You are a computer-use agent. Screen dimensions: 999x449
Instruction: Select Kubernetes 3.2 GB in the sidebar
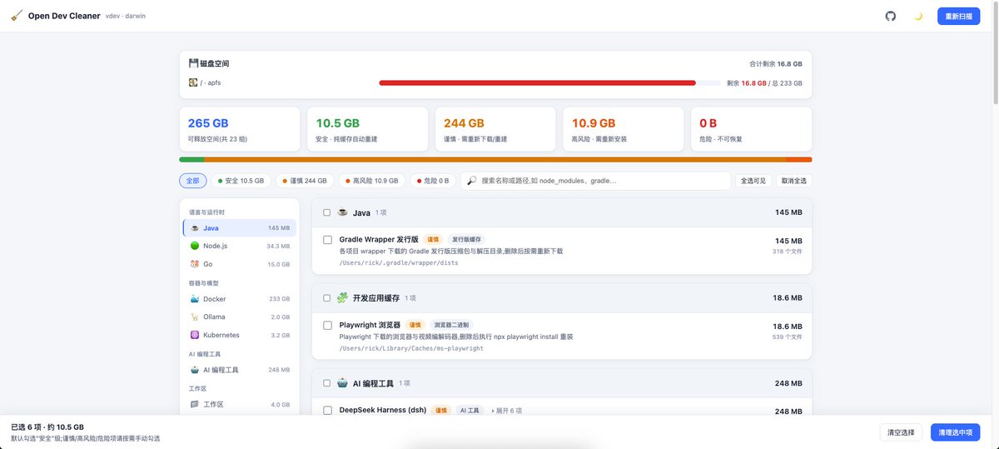pyautogui.click(x=240, y=335)
